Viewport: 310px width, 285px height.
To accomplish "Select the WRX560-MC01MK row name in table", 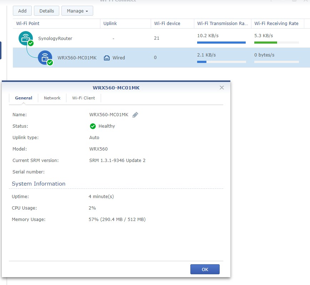I will point(77,58).
